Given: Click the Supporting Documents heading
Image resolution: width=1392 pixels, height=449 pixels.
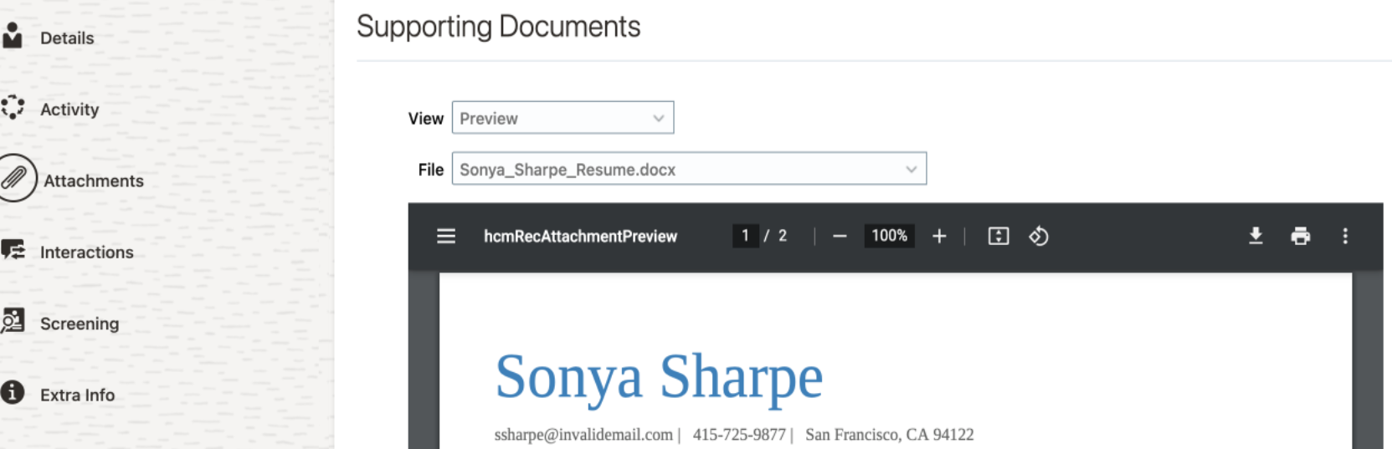Looking at the screenshot, I should (x=499, y=27).
